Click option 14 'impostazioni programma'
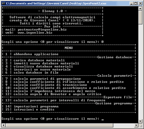 (36, 106)
